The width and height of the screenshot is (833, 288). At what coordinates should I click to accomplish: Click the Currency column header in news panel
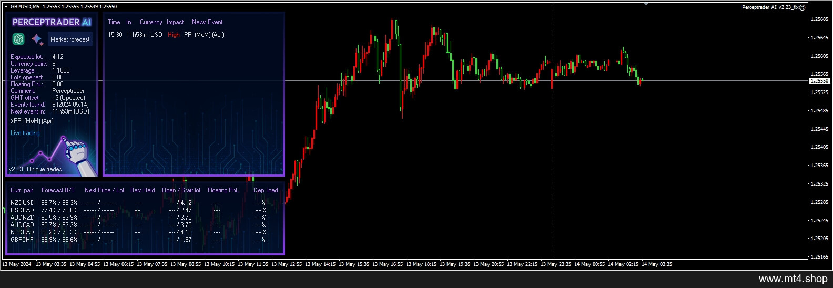[x=151, y=22]
